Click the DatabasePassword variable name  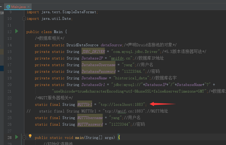(99, 71)
